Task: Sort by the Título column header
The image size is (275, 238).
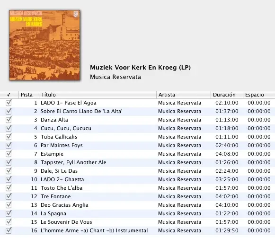Action: point(98,95)
